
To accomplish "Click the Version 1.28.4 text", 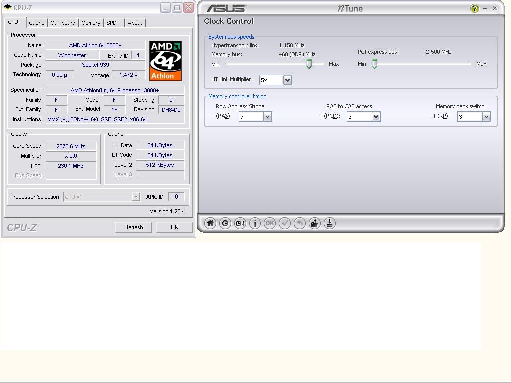I will pos(167,211).
